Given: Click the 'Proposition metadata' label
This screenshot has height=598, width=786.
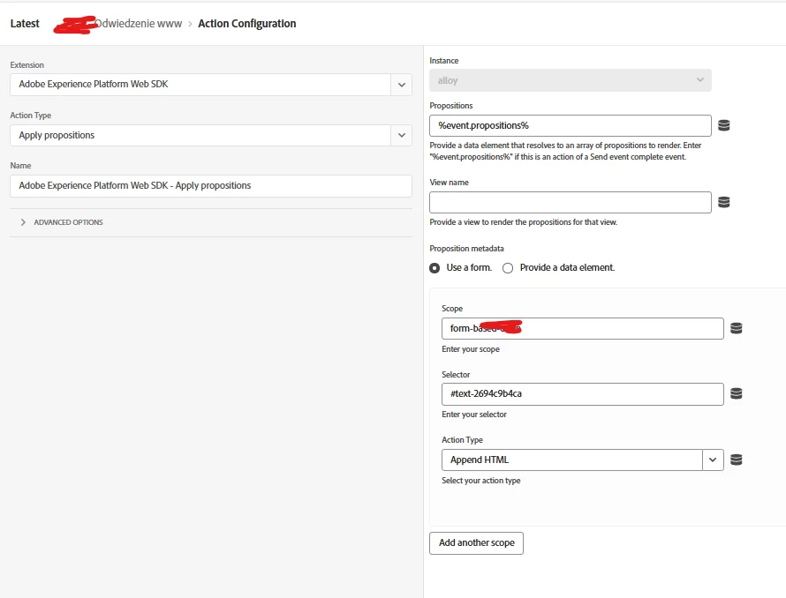Looking at the screenshot, I should point(466,249).
